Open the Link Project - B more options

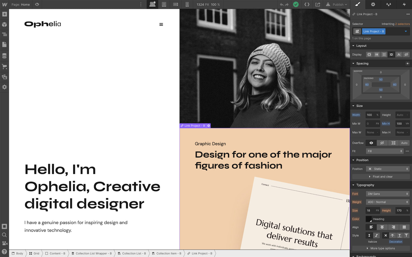click(x=408, y=14)
